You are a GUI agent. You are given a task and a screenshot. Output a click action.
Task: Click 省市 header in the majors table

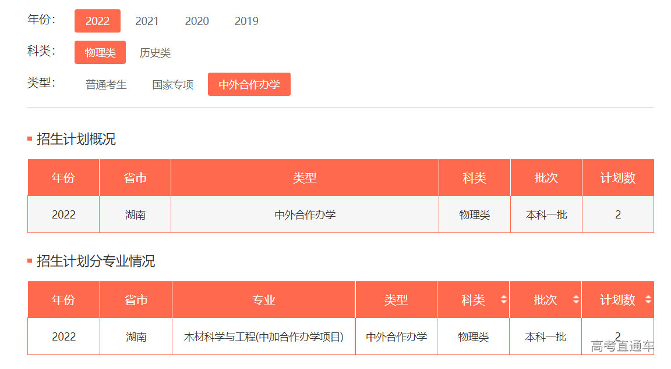point(136,300)
